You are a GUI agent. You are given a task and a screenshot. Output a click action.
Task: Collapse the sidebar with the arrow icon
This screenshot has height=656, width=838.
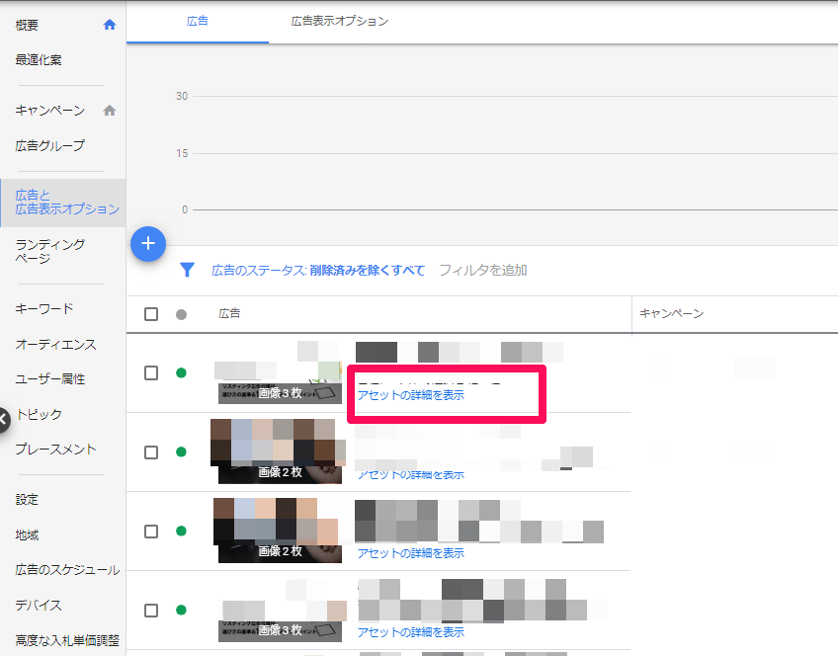(4, 419)
